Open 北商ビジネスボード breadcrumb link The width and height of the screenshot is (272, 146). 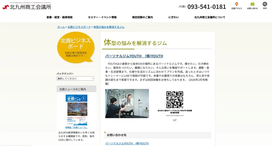tap(79, 27)
